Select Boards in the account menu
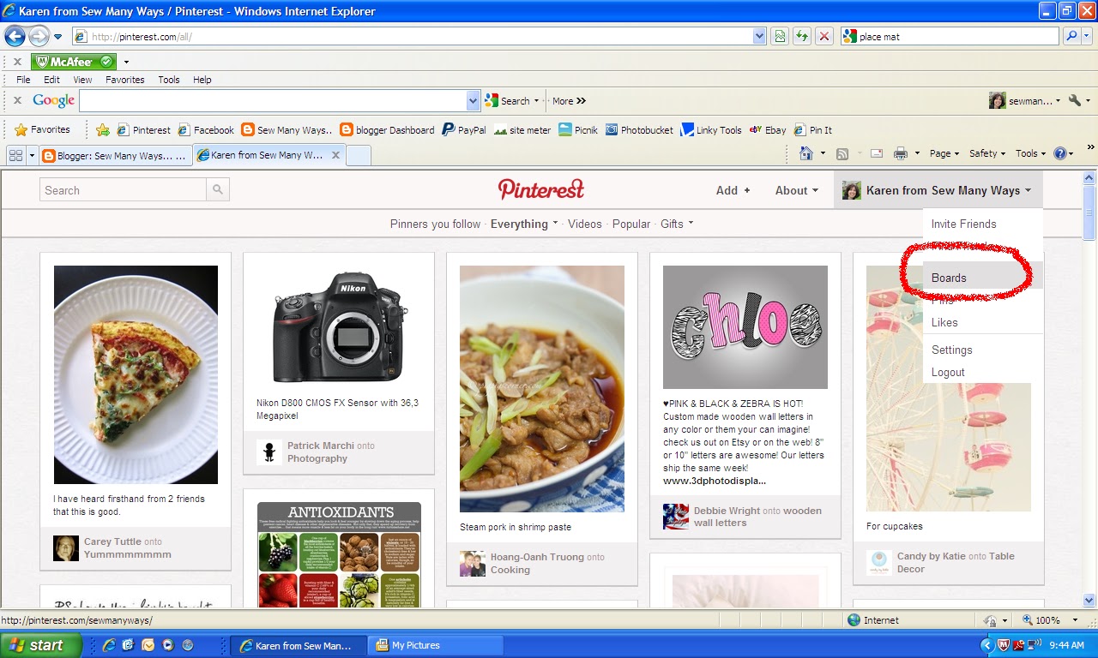The image size is (1098, 658). (947, 278)
